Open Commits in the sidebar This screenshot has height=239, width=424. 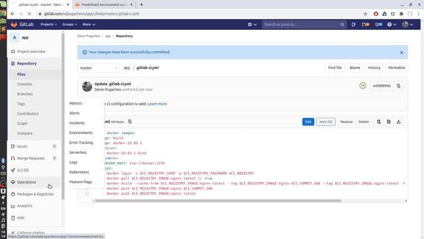25,84
